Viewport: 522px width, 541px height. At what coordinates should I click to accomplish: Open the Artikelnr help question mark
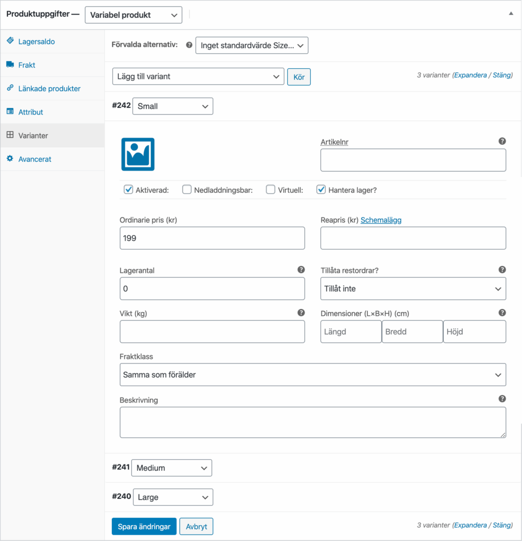click(x=502, y=142)
